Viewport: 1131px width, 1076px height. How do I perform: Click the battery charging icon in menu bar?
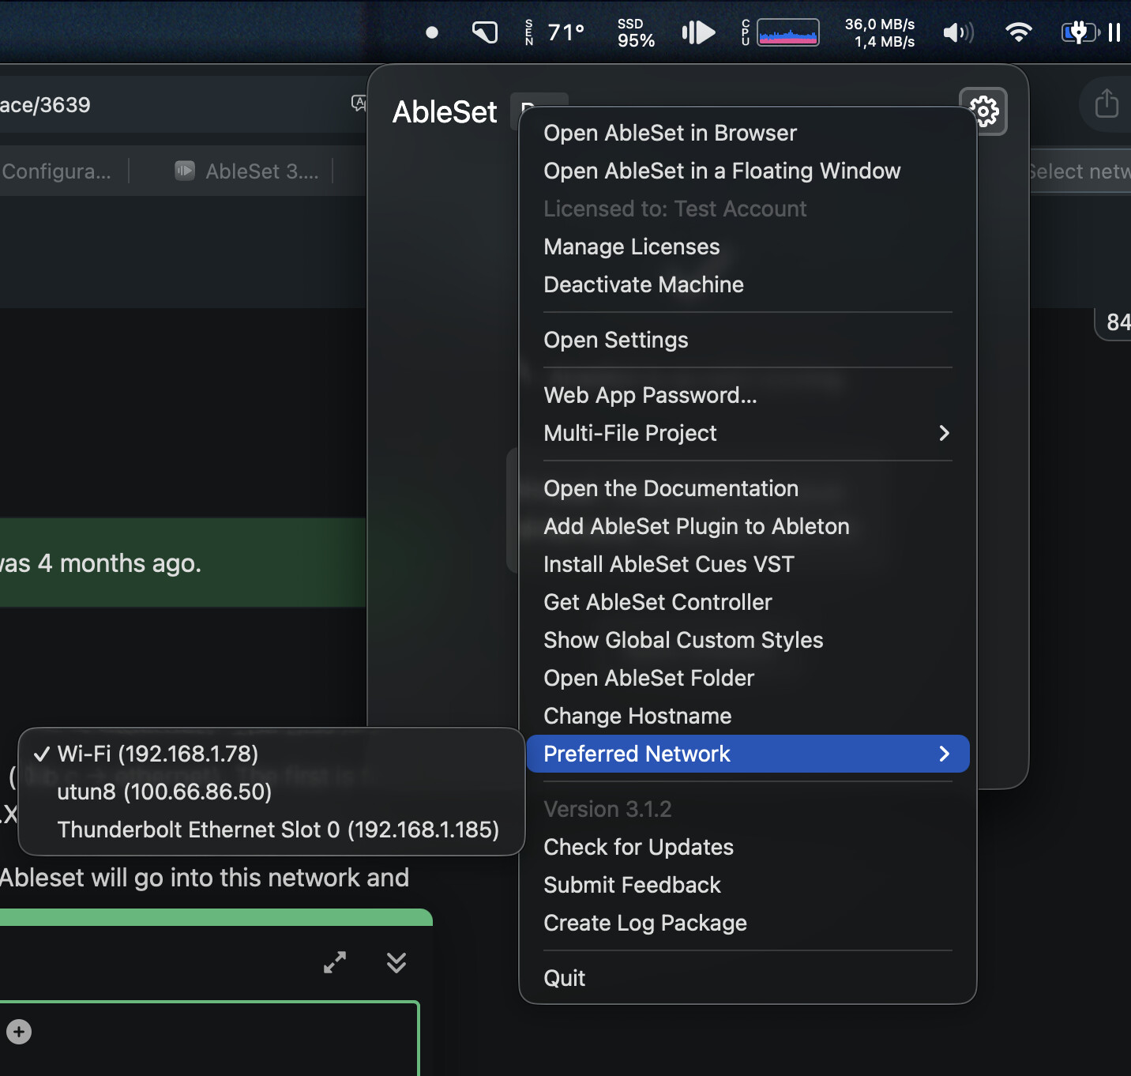click(x=1080, y=32)
